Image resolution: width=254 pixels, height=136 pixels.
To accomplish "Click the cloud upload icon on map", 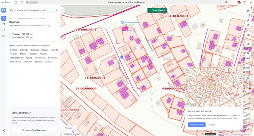I will 248,35.
